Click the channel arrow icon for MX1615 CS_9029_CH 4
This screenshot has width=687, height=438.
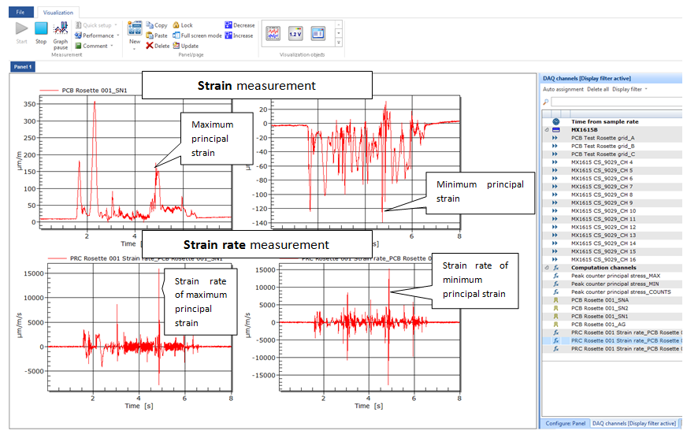555,162
